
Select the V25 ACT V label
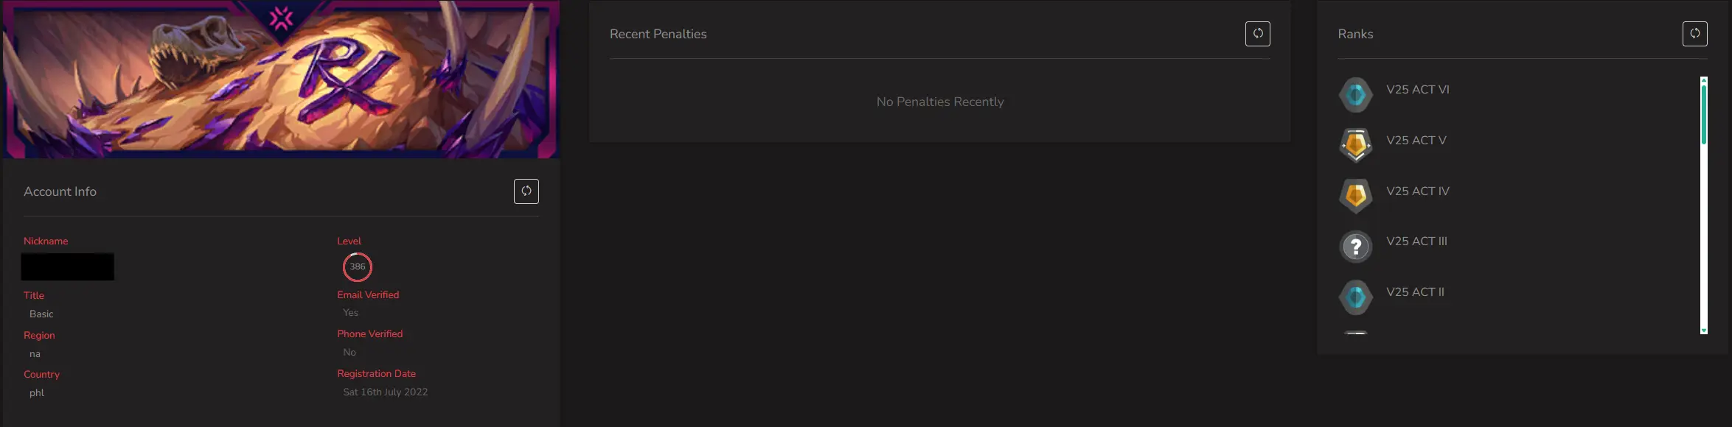pyautogui.click(x=1416, y=141)
